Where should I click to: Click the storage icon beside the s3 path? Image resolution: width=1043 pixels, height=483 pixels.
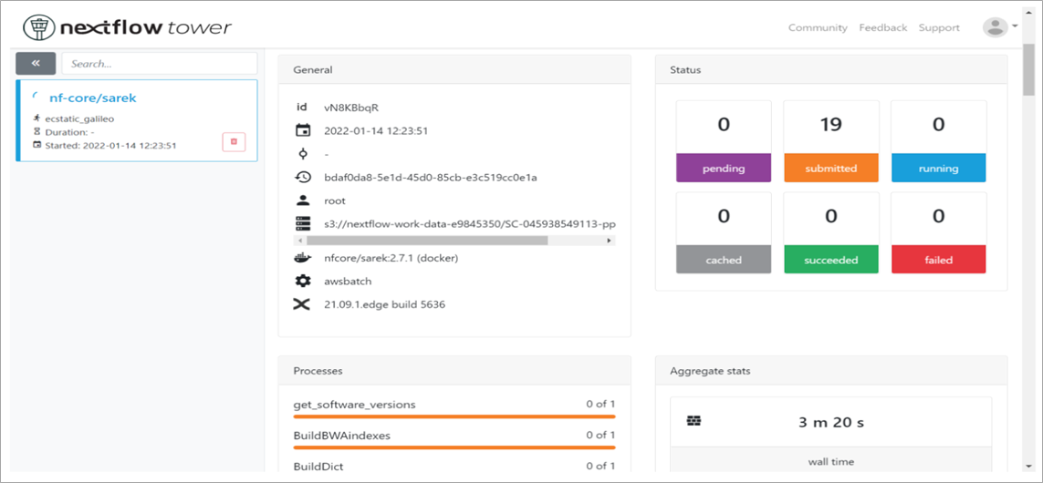pos(303,223)
